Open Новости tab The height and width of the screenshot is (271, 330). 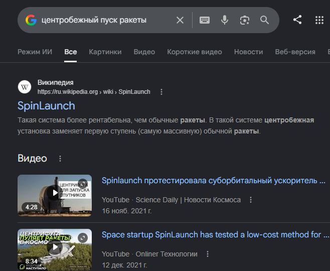pos(249,52)
